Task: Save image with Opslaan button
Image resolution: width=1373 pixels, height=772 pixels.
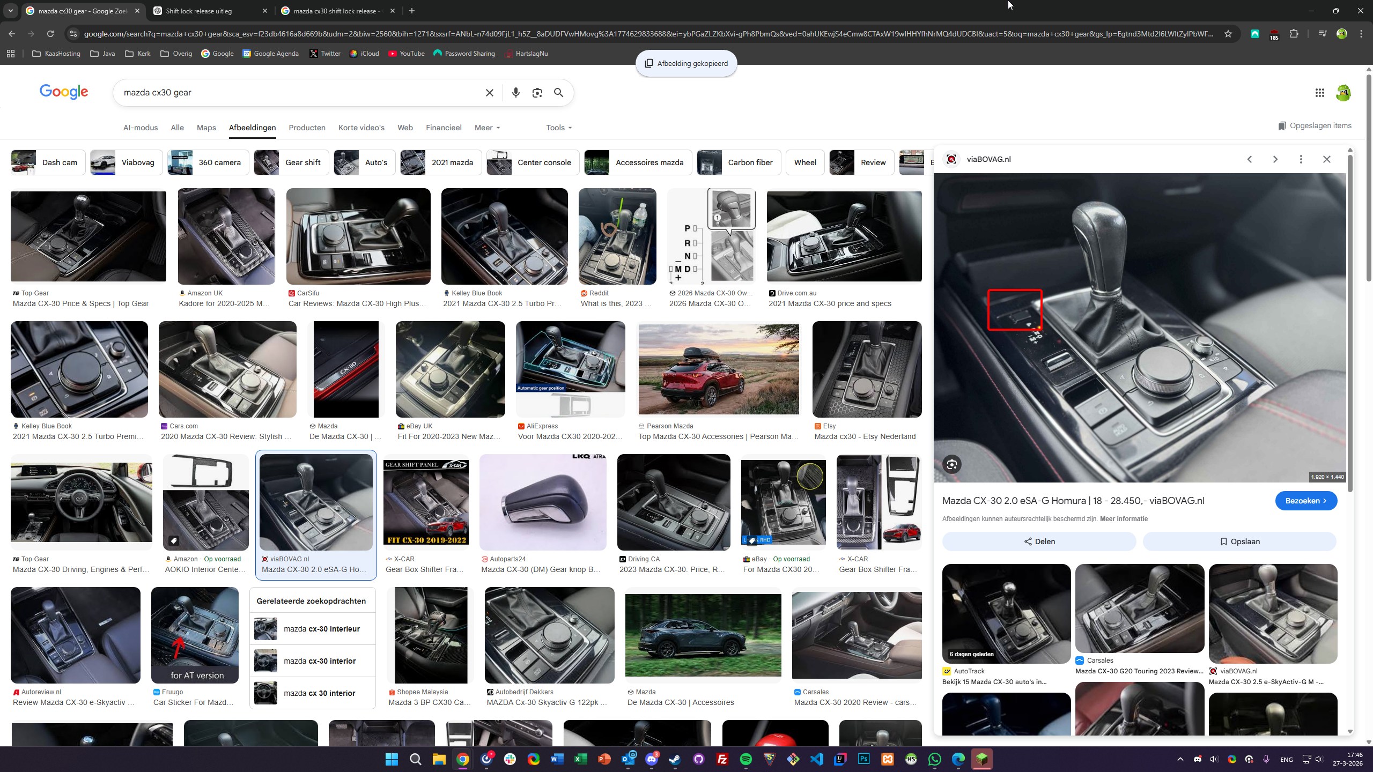Action: [x=1239, y=541]
